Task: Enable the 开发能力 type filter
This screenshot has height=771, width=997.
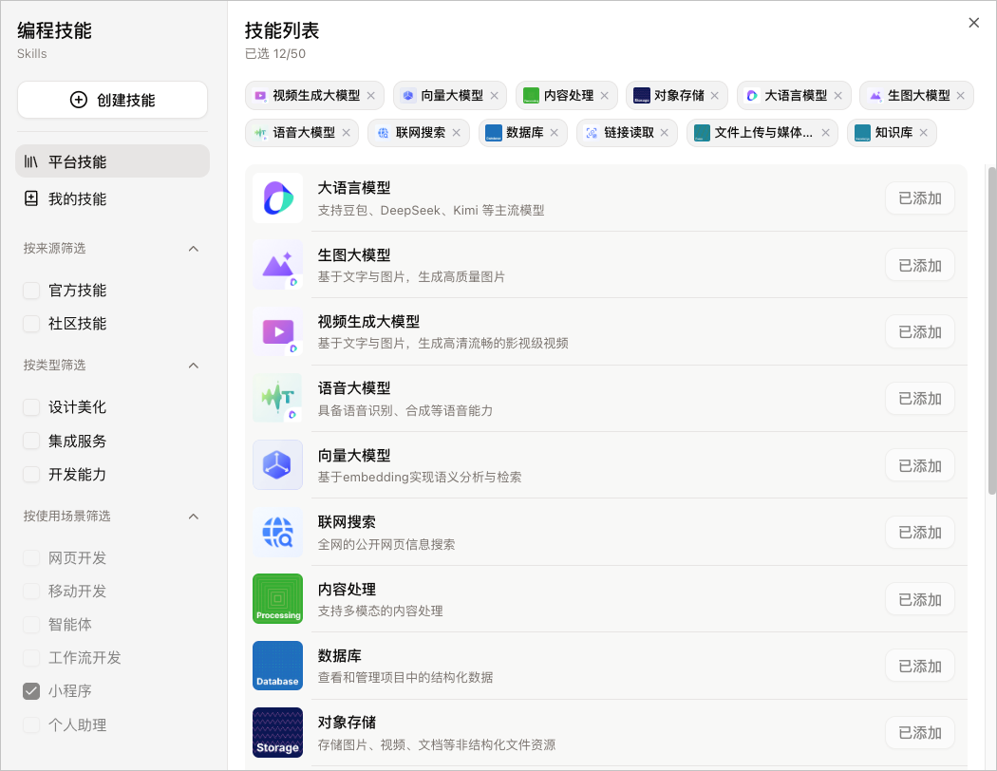Action: click(x=31, y=474)
